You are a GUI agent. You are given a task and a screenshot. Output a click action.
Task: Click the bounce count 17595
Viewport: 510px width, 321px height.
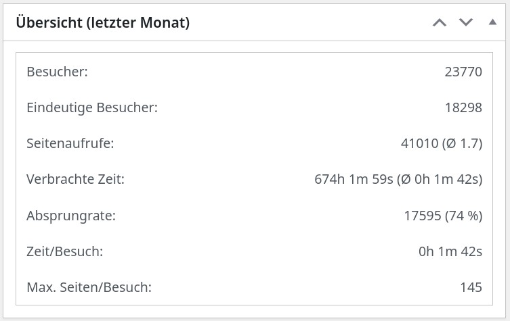[422, 216]
